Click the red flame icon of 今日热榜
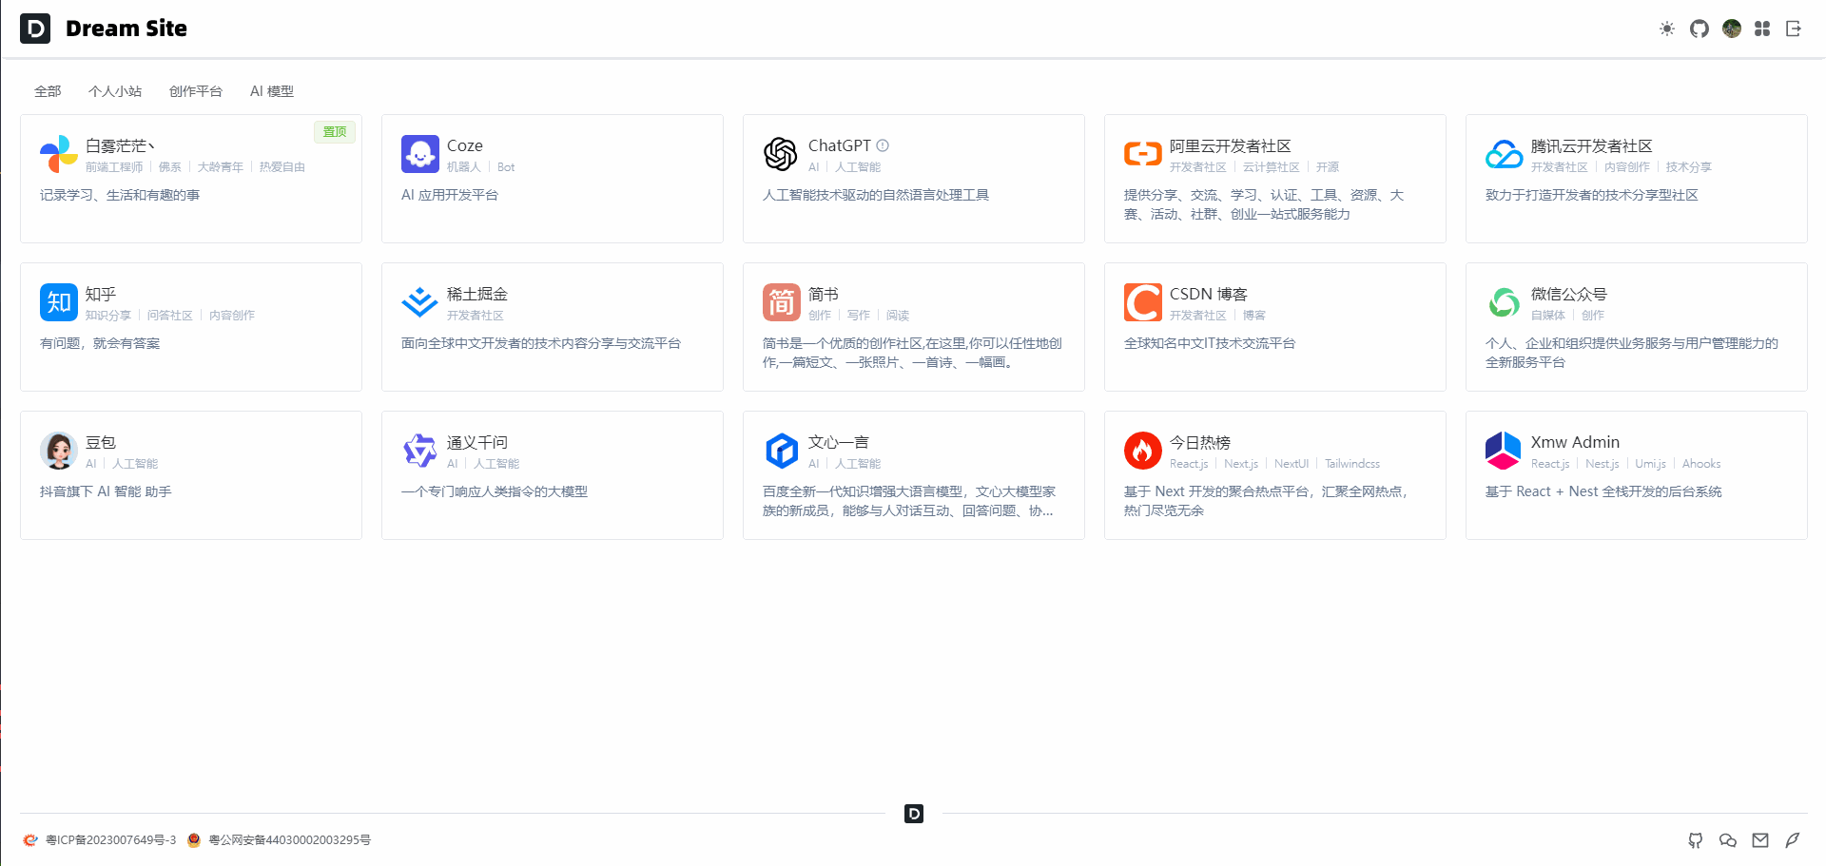The width and height of the screenshot is (1826, 866). [x=1143, y=451]
